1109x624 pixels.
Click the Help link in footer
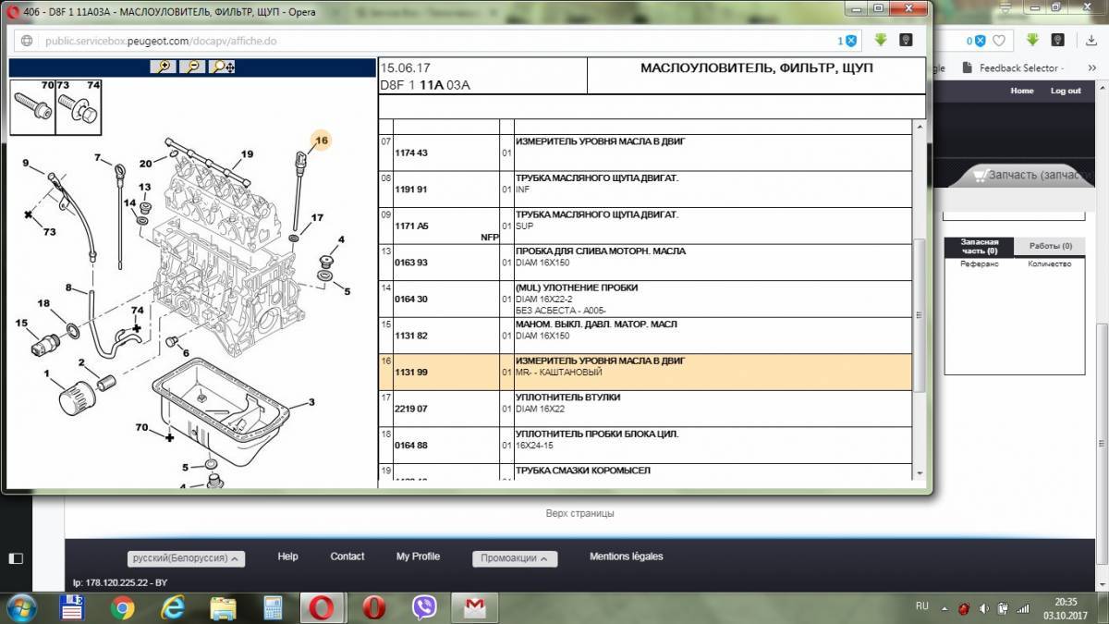pos(287,557)
